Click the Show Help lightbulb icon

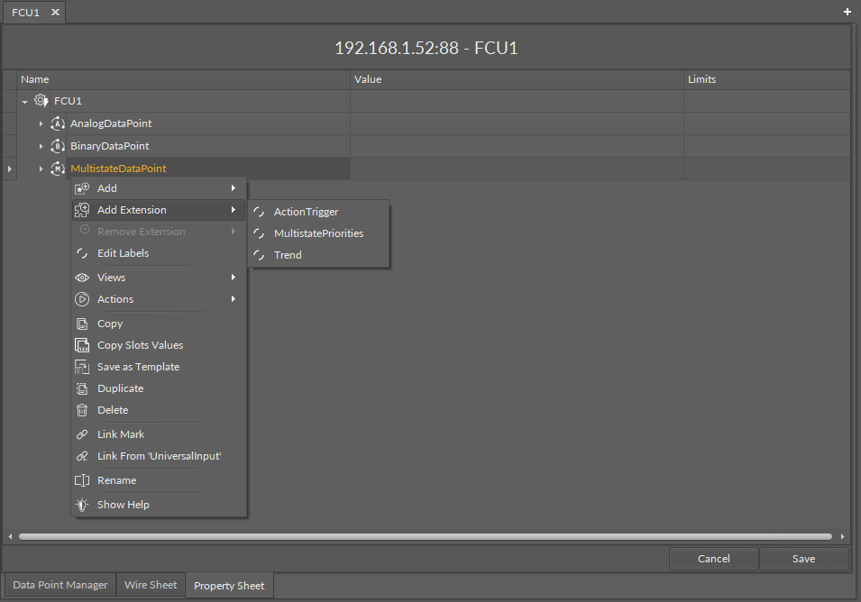pos(82,505)
